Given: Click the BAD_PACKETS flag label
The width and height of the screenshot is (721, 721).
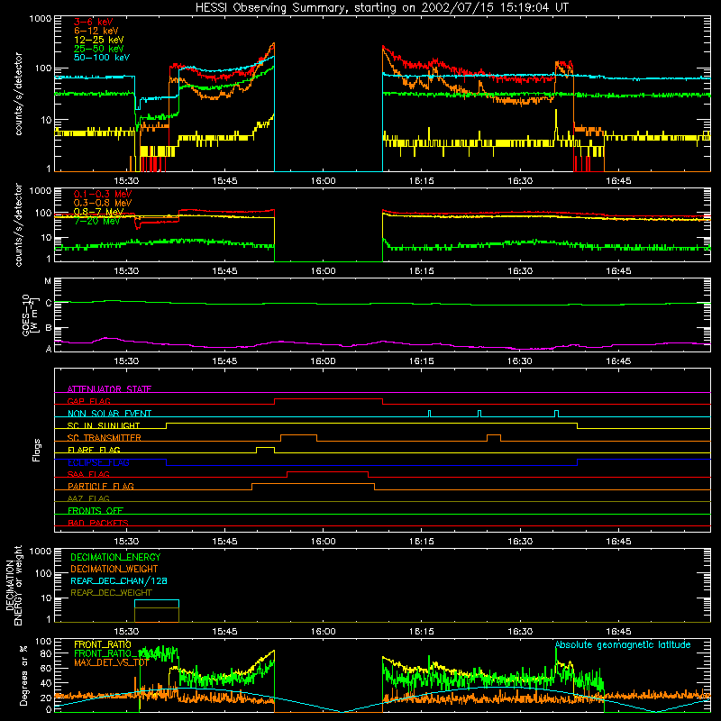Looking at the screenshot, I should tap(98, 523).
